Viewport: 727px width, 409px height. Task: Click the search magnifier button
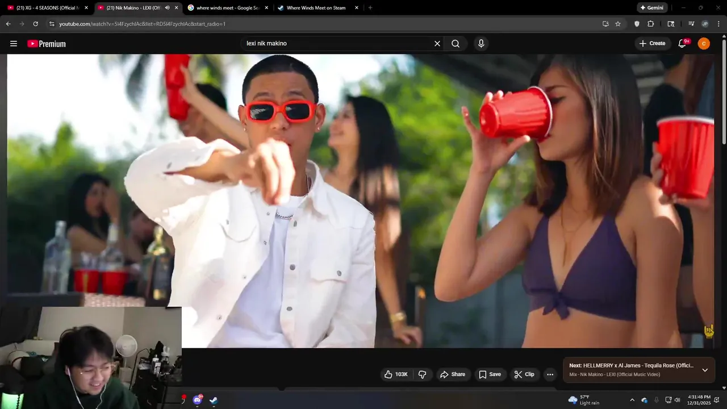[x=456, y=44]
